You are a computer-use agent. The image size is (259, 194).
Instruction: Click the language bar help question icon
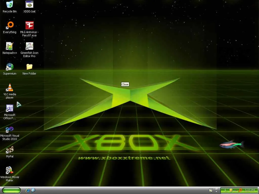[211, 190]
